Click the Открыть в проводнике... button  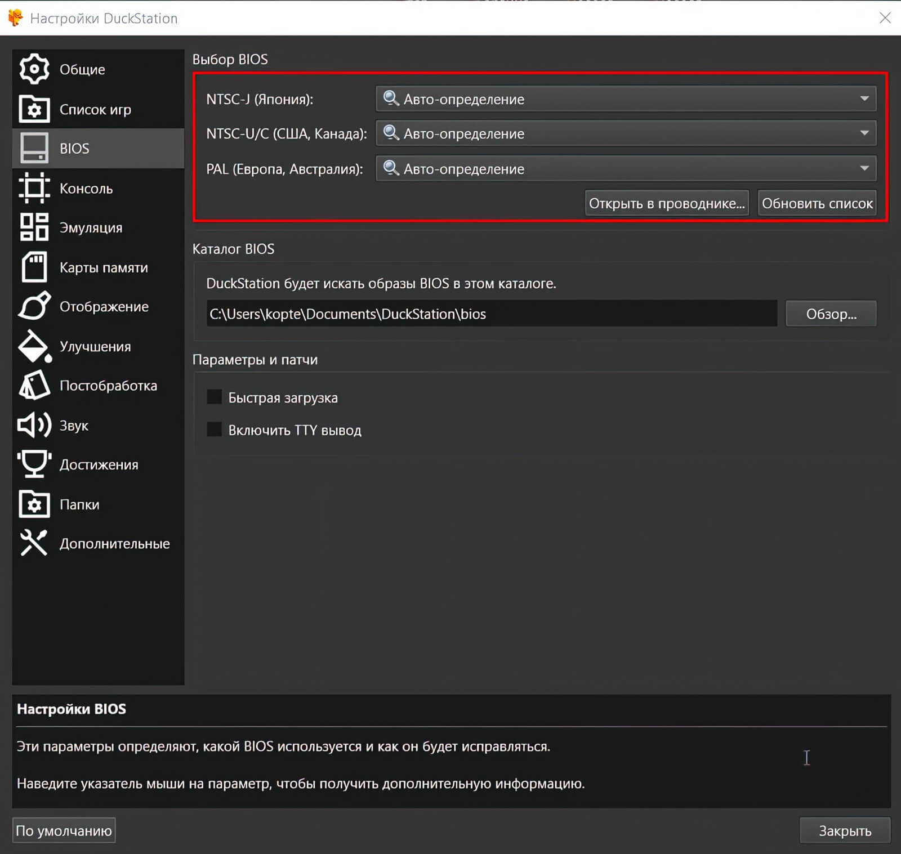coord(667,203)
